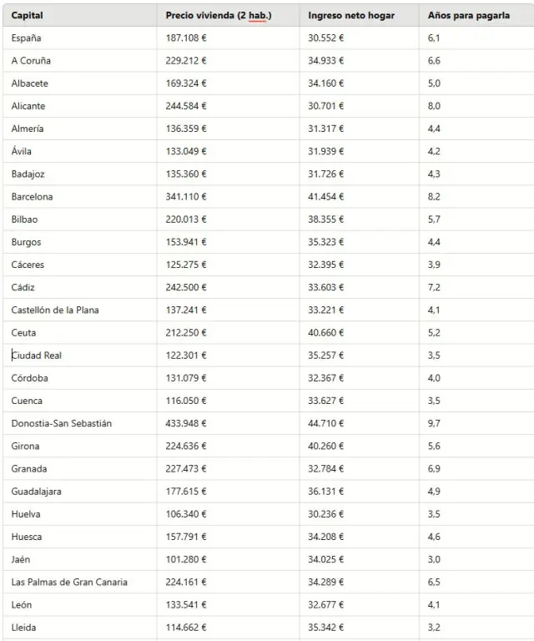Click Huelva price 106.340 € cell
Screen dimensions: 534x641
point(186,514)
